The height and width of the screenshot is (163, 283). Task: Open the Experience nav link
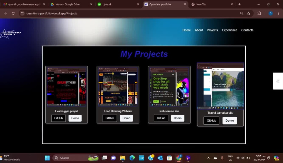coord(230,30)
